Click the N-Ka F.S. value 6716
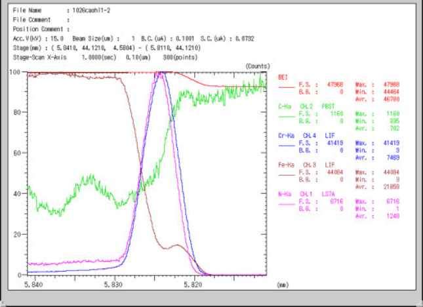423x307 pixels. [336, 201]
